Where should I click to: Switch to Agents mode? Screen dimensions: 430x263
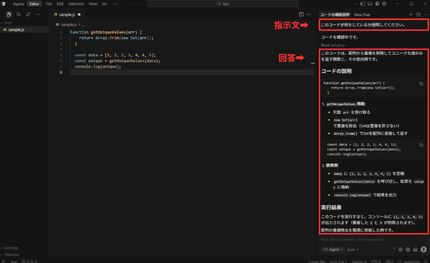point(18,4)
